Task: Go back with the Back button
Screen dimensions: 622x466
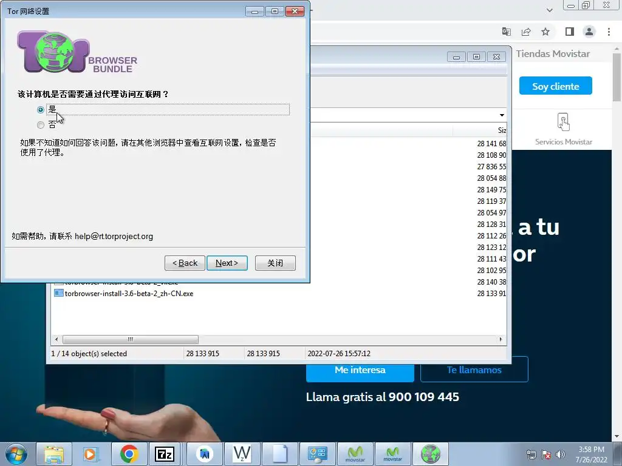Action: coord(185,263)
